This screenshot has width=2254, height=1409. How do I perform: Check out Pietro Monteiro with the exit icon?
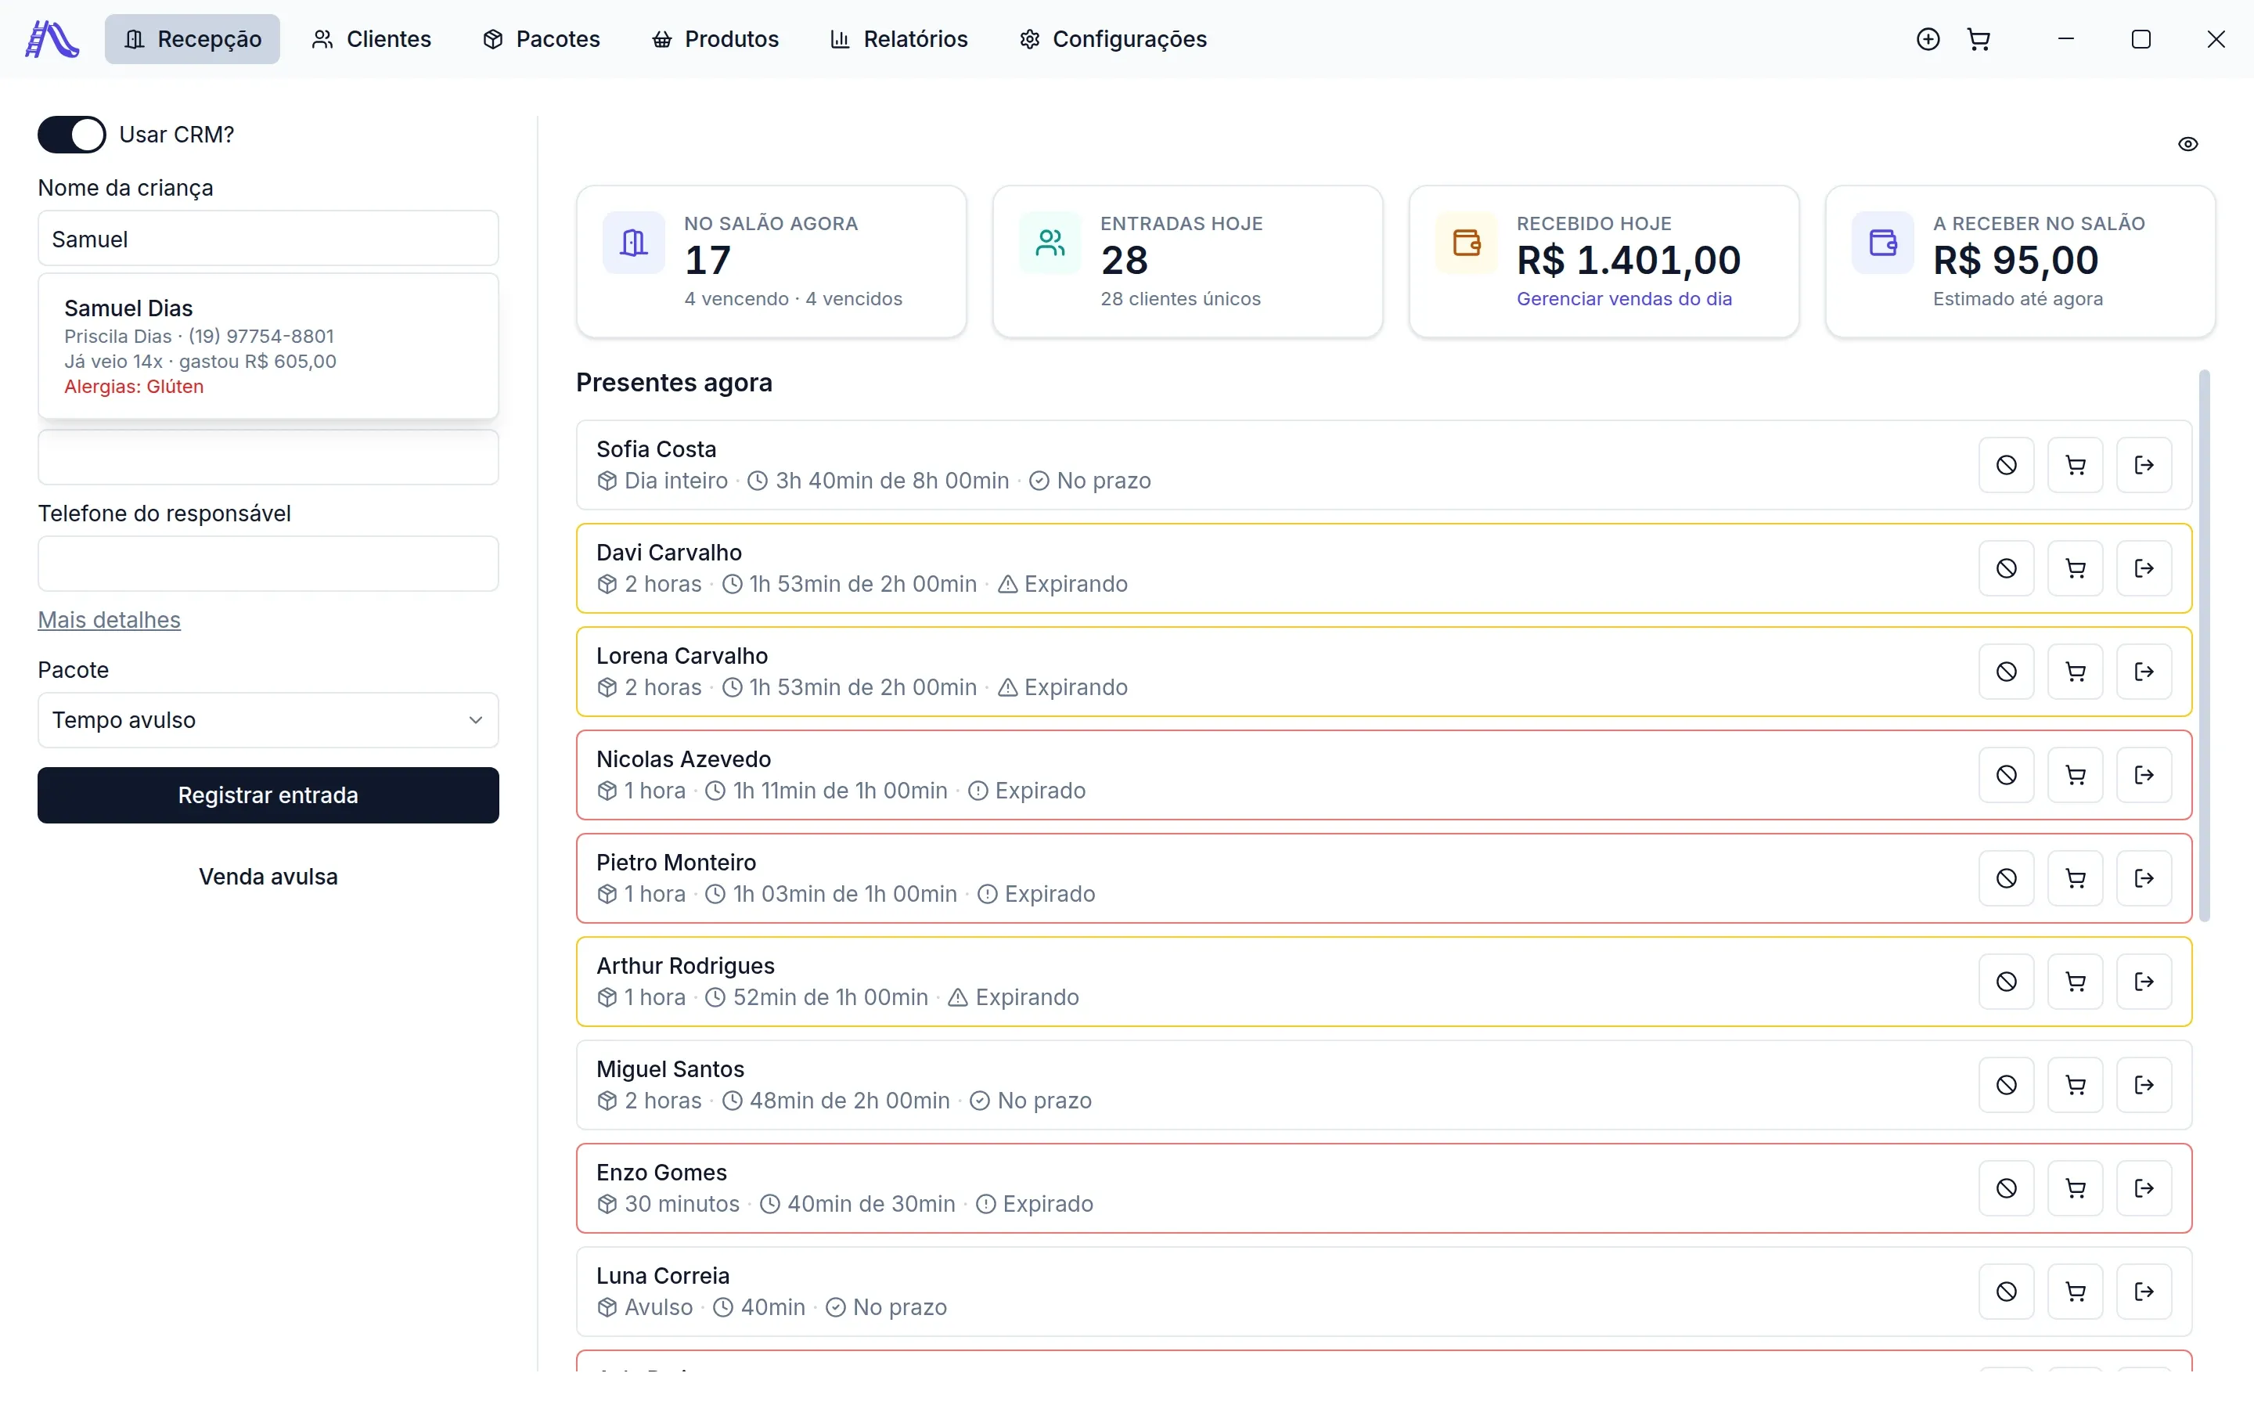(x=2144, y=879)
